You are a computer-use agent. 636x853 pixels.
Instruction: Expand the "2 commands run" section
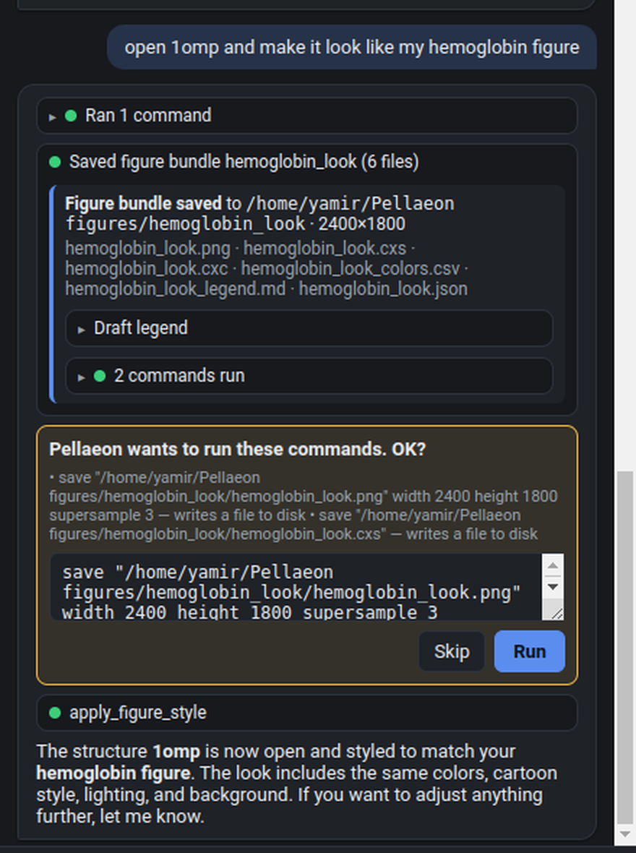tap(309, 376)
